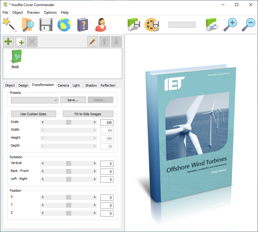Add new object with green plus
This screenshot has height=232, width=258.
click(9, 42)
